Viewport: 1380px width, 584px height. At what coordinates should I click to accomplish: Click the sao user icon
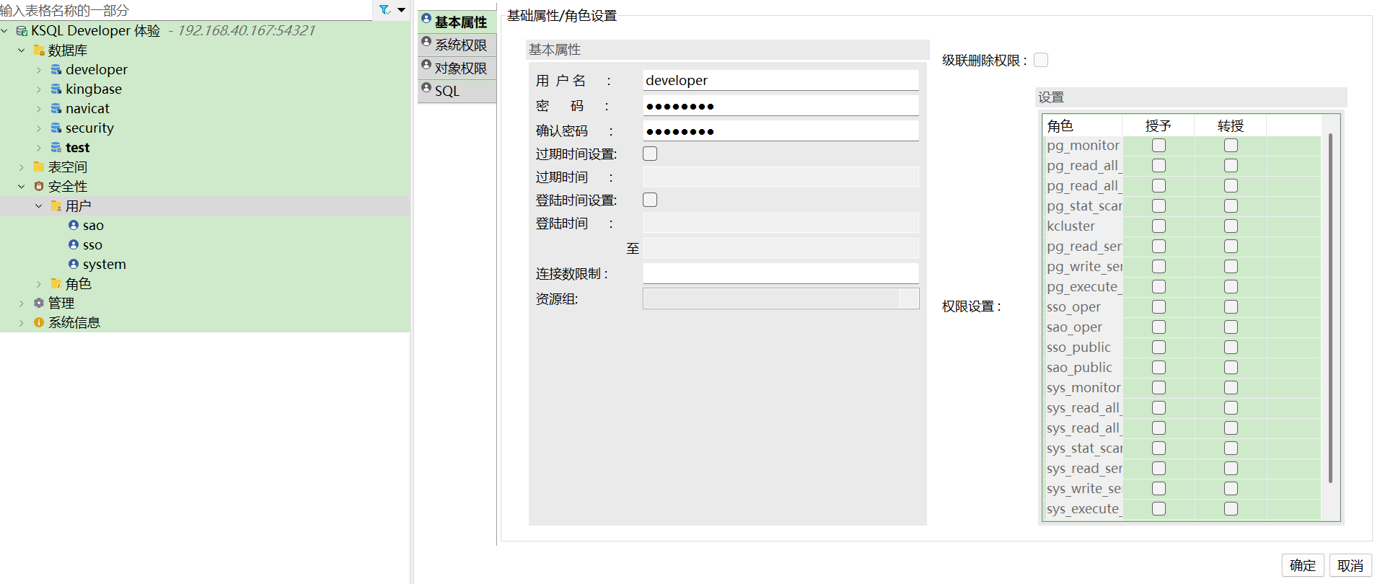pos(74,226)
